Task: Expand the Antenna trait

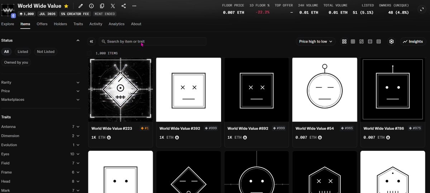Action: pos(40,127)
